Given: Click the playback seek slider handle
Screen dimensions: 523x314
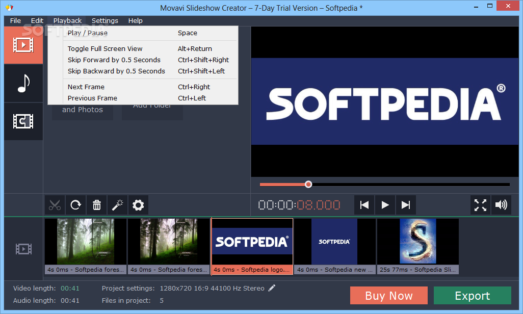Looking at the screenshot, I should coord(308,185).
